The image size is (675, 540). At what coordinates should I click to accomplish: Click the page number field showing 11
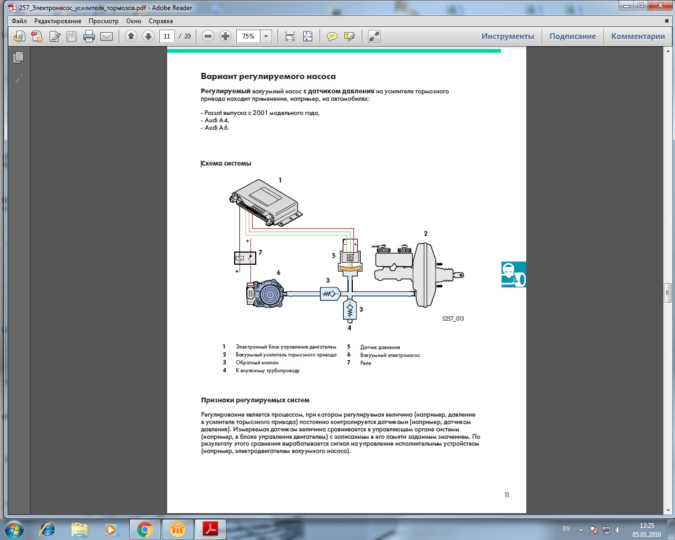tap(167, 36)
